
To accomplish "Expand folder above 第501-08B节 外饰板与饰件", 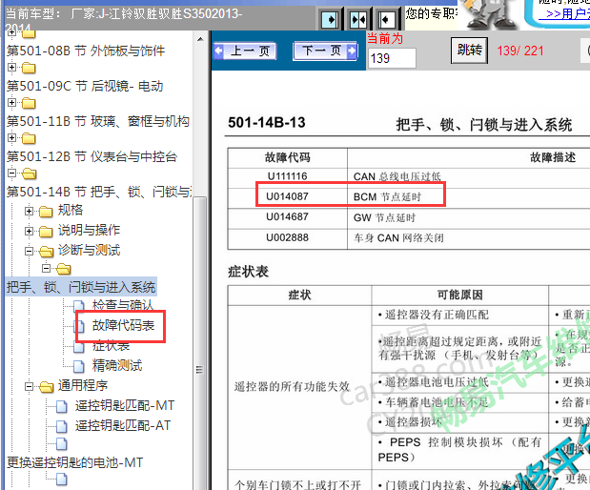I will pyautogui.click(x=12, y=32).
